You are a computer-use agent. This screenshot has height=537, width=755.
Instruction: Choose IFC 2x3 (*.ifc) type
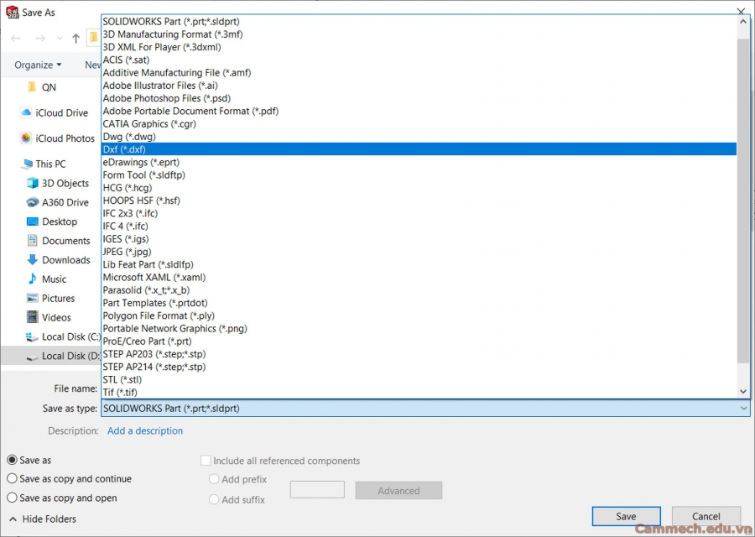(419, 213)
